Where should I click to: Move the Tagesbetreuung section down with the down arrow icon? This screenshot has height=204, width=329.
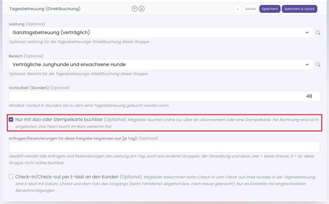142,9
